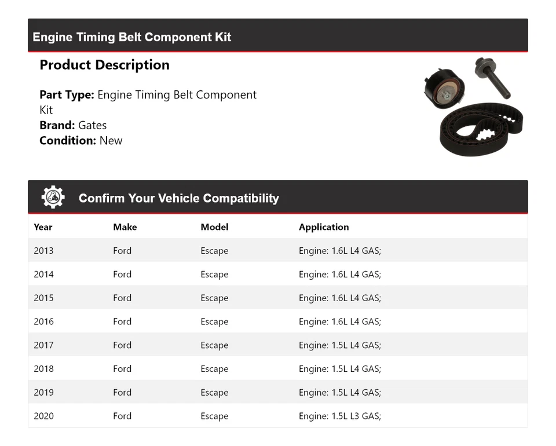The height and width of the screenshot is (446, 556).
Task: Click the 2017 year cell
Action: point(43,345)
